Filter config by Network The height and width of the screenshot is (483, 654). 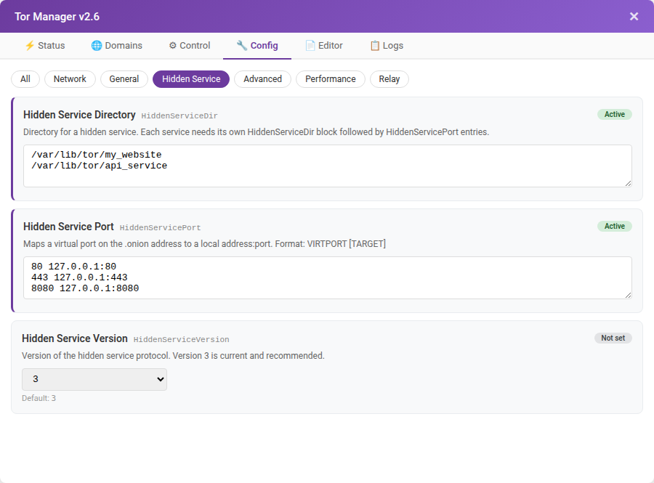tap(70, 79)
